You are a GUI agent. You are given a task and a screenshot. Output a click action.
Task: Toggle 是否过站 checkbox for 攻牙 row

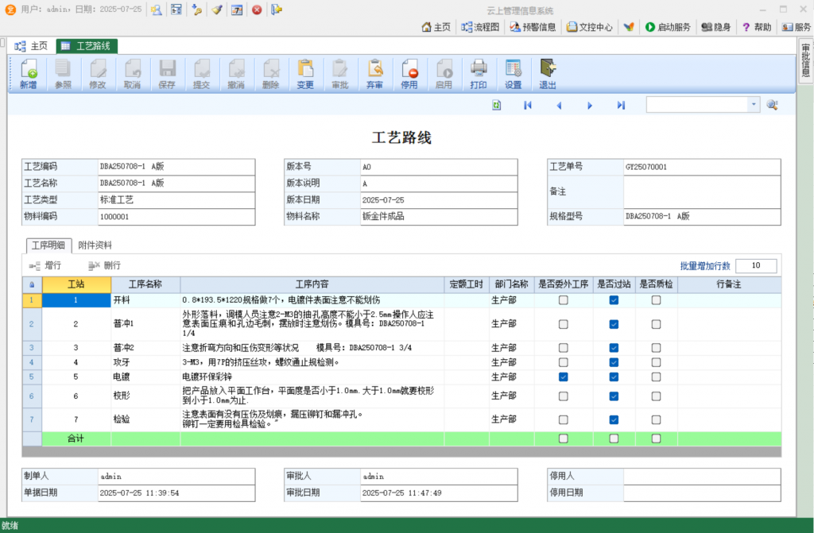coord(614,362)
